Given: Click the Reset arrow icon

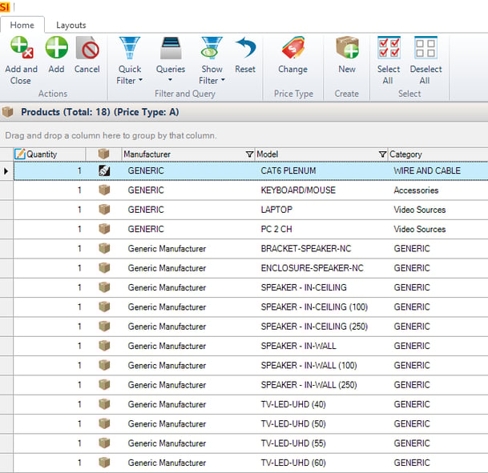Looking at the screenshot, I should pyautogui.click(x=245, y=47).
